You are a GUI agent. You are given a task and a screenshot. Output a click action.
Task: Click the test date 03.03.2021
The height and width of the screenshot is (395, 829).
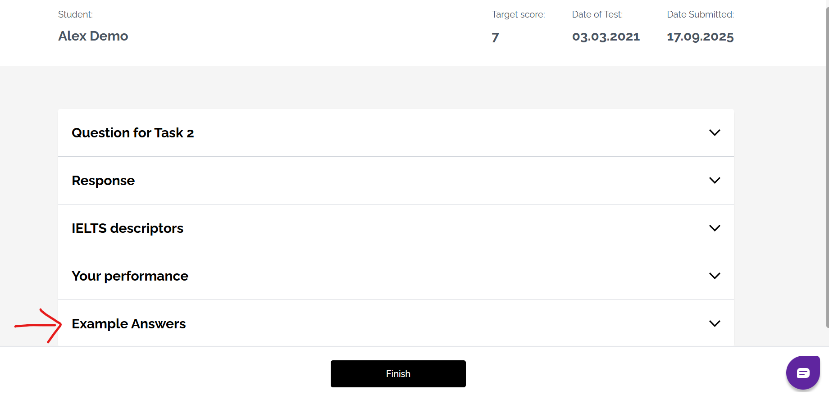[x=606, y=37]
